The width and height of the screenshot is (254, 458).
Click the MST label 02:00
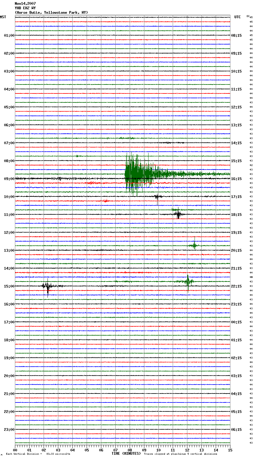click(x=9, y=53)
